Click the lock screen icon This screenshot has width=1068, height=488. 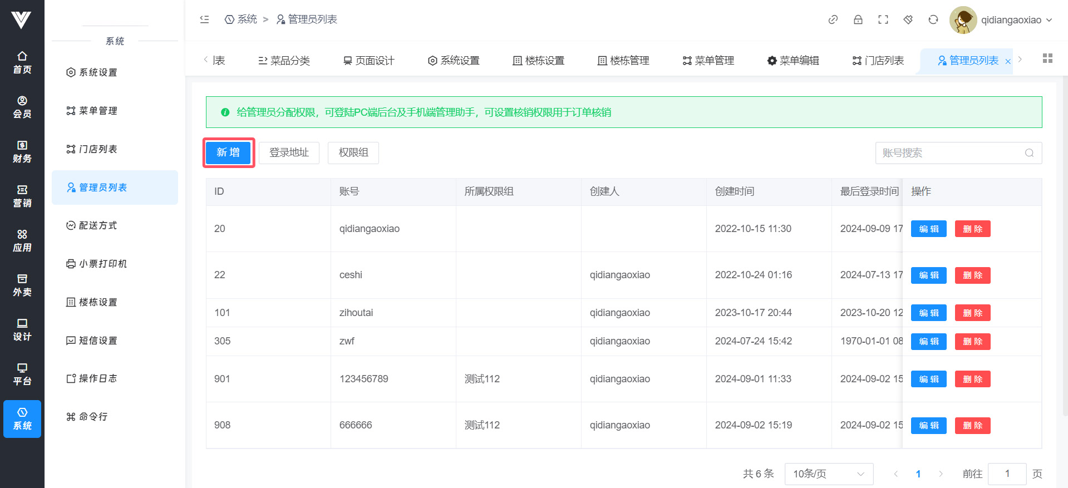858,19
